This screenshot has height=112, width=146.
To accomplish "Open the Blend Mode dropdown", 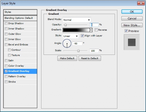I will 77,20.
